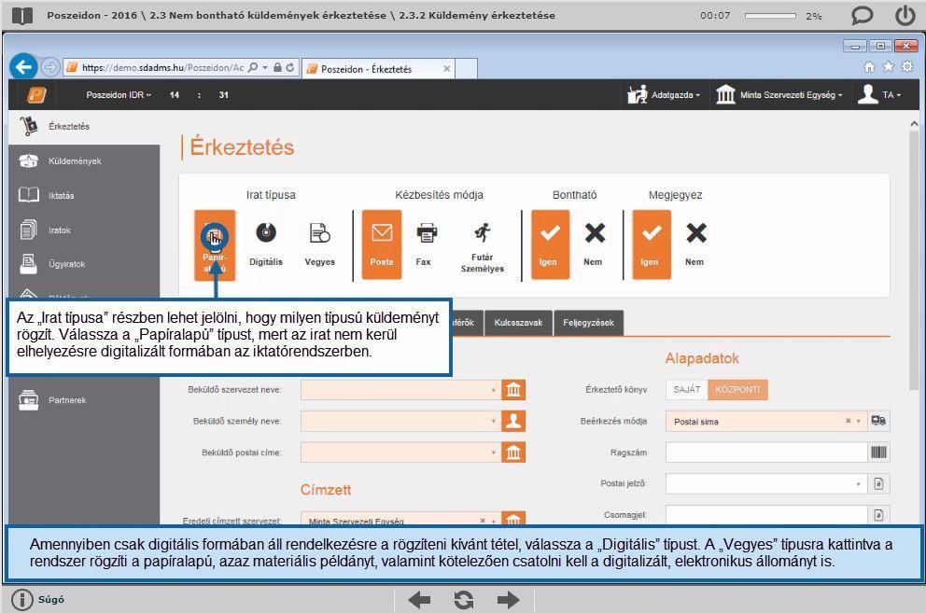Click the document icon beside Csomagjel
The height and width of the screenshot is (613, 926).
pyautogui.click(x=878, y=515)
